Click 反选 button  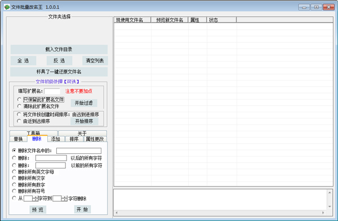pyautogui.click(x=59, y=61)
